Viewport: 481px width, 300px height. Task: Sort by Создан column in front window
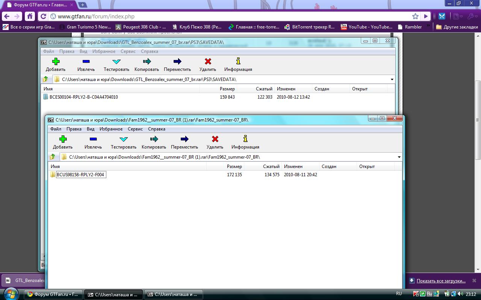click(338, 166)
